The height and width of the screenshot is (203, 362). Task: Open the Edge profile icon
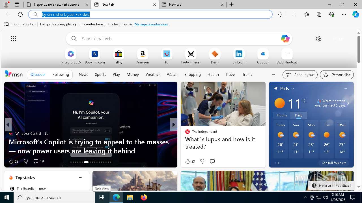coord(6,5)
